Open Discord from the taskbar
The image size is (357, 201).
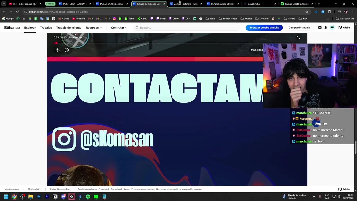[x=63, y=197]
